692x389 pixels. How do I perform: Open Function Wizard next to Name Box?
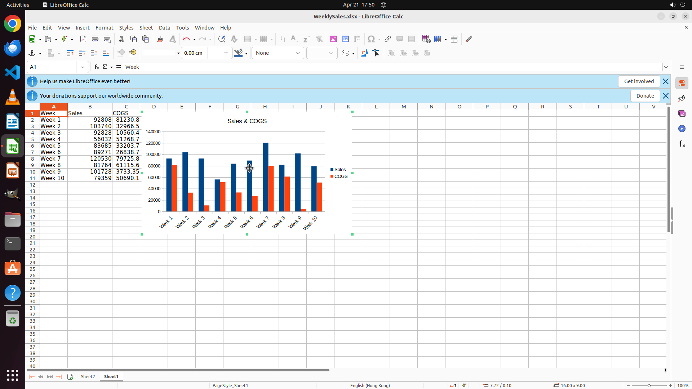coord(97,67)
